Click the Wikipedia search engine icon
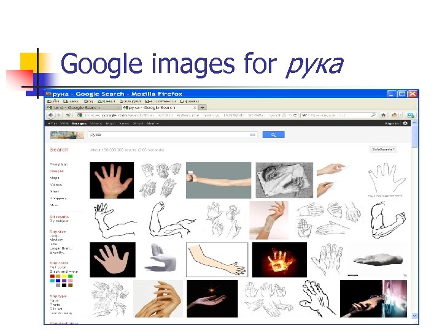Image resolution: width=442 pixels, height=331 pixels. pyautogui.click(x=304, y=115)
